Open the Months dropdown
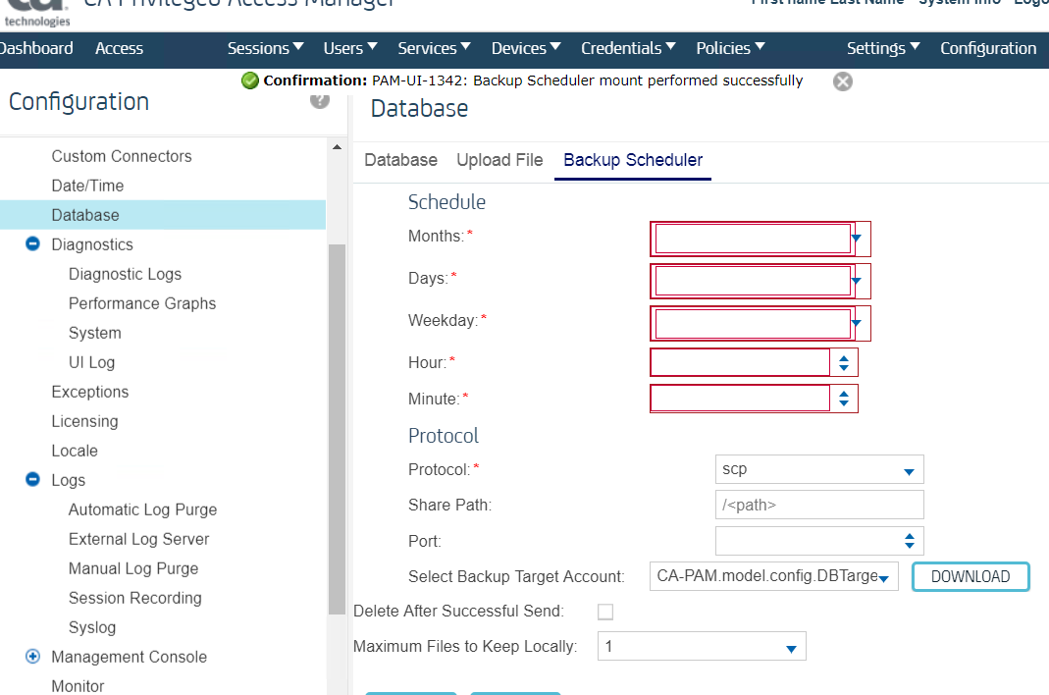This screenshot has width=1049, height=695. point(857,239)
